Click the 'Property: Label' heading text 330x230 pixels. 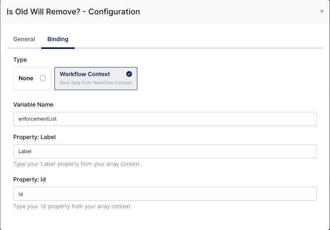[34, 137]
